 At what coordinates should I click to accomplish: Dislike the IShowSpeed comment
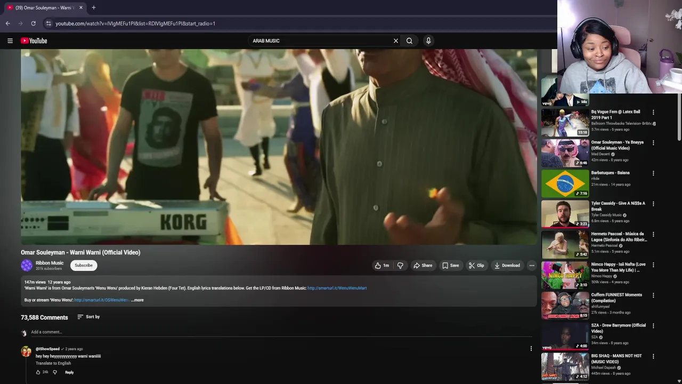click(x=54, y=372)
